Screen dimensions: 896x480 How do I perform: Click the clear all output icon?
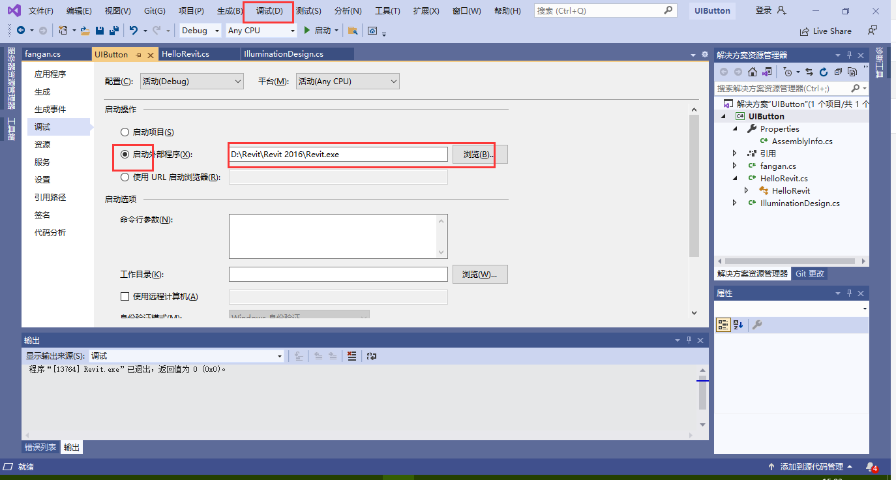click(352, 356)
